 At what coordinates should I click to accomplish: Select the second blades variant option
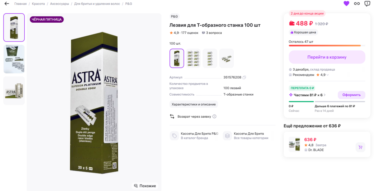pyautogui.click(x=193, y=58)
